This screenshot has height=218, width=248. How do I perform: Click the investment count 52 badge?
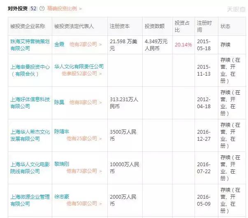pyautogui.click(x=33, y=9)
